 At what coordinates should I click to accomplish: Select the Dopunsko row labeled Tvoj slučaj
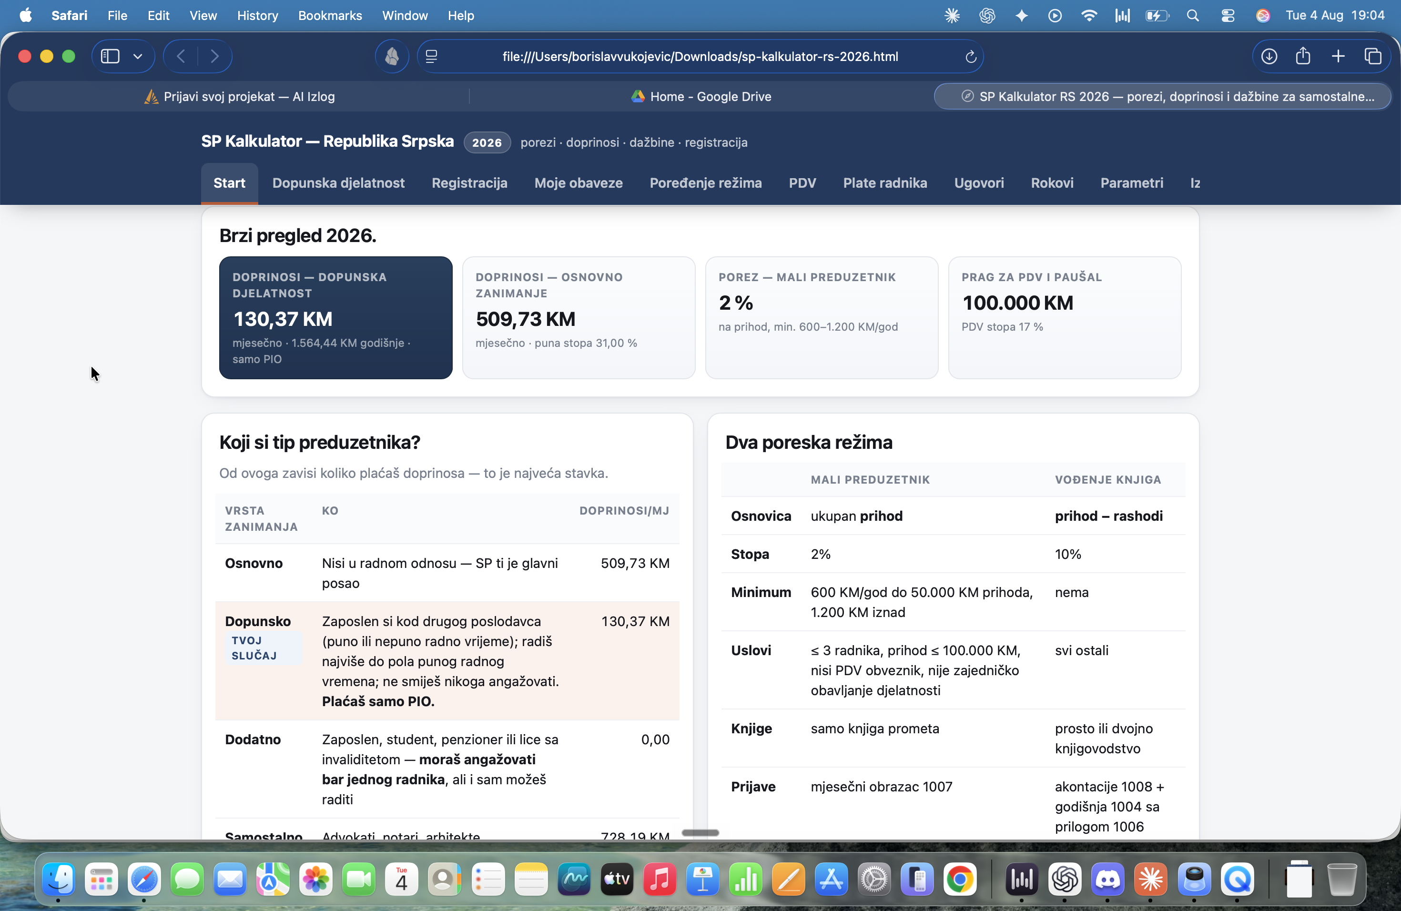(x=447, y=661)
